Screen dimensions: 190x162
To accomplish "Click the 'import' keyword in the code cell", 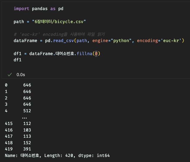I will pyautogui.click(x=21, y=9).
